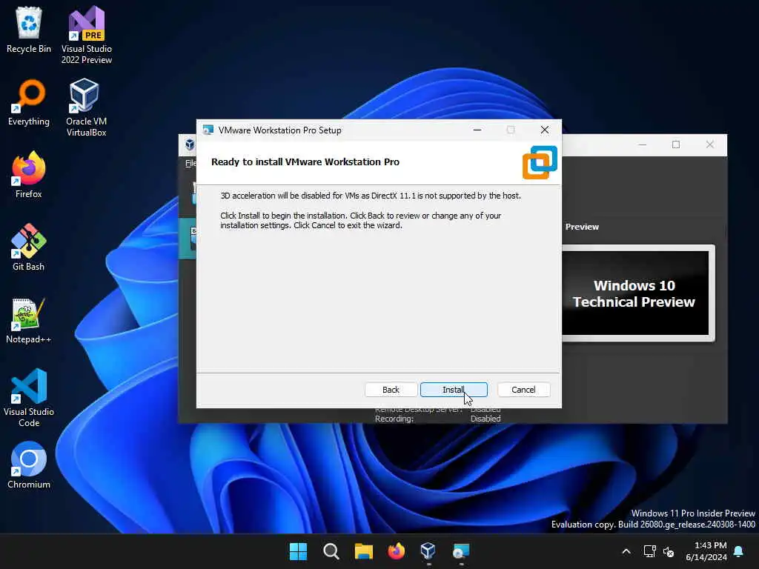Select the Visual Studio Code desktop shortcut
The height and width of the screenshot is (569, 759).
(29, 398)
